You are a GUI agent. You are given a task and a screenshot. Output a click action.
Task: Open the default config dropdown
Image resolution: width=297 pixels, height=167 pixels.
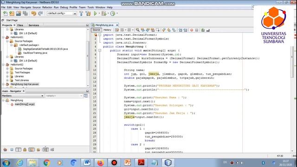75,13
